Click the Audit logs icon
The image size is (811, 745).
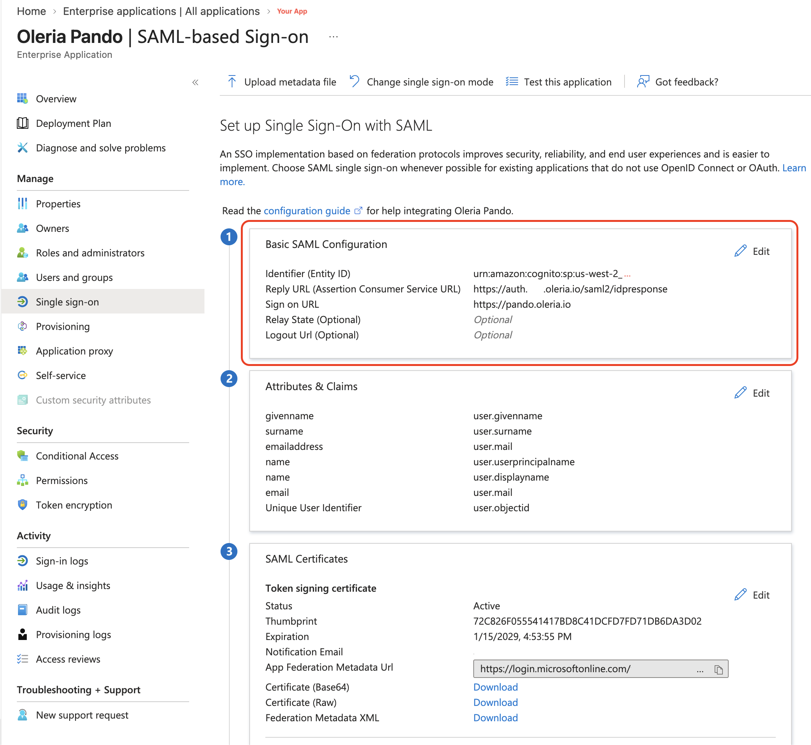(x=23, y=610)
